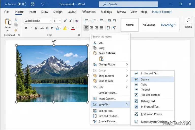The width and height of the screenshot is (195, 130).
Task: Toggle Bold formatting
Action: tap(26, 28)
